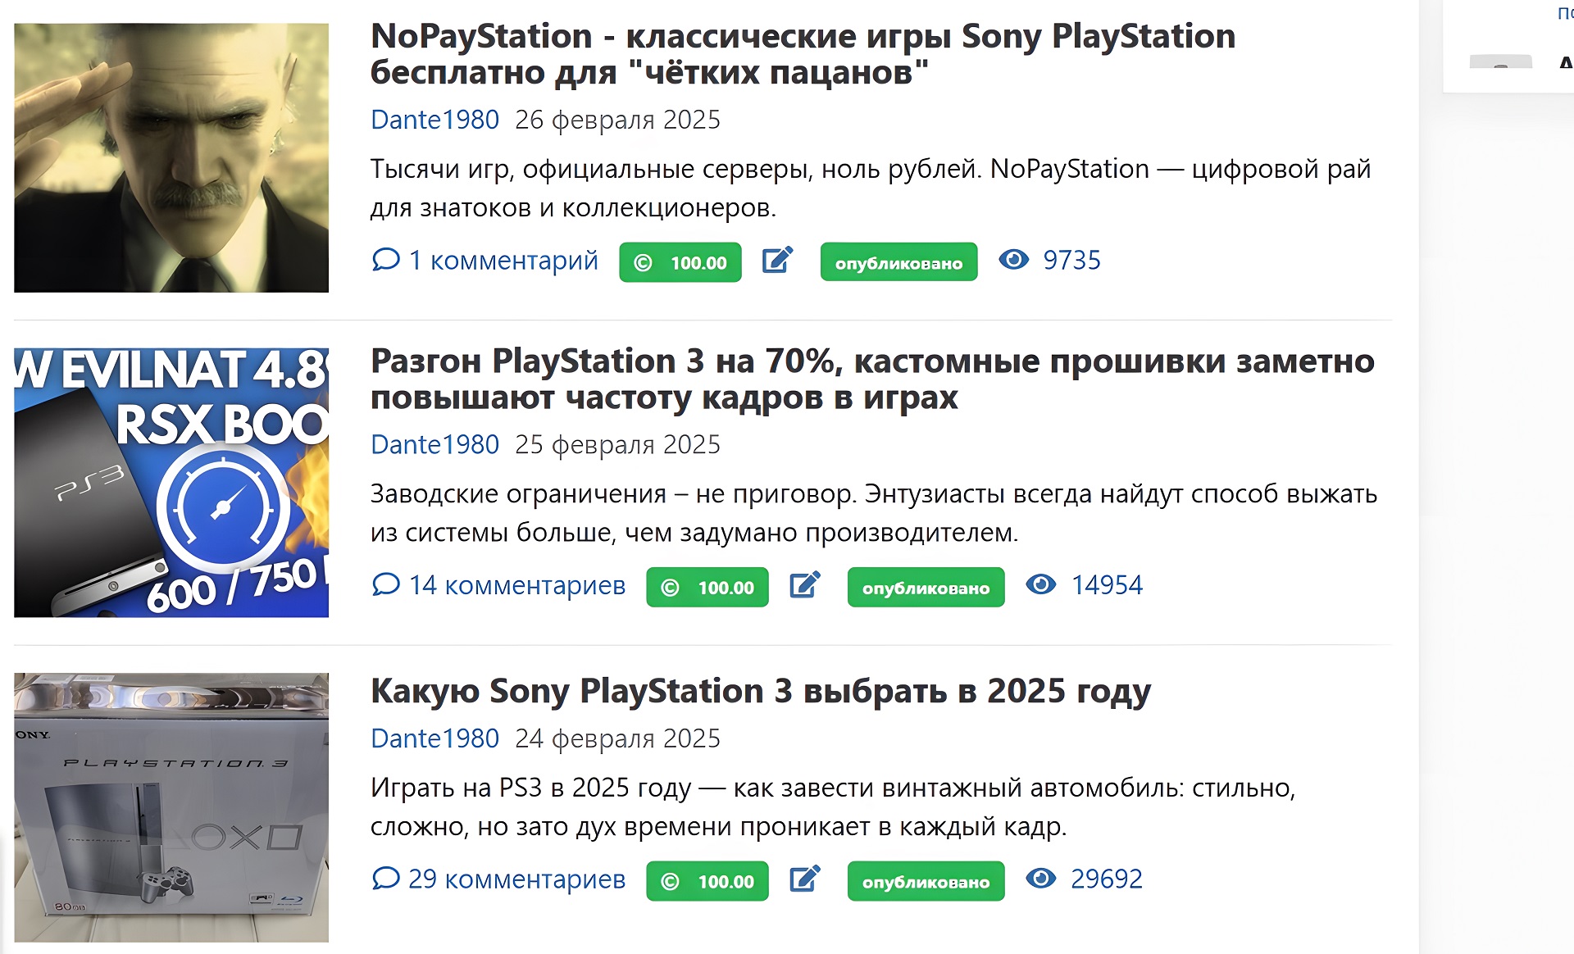The height and width of the screenshot is (954, 1574).
Task: Open Metal Gear character thumbnail image
Action: pos(171,157)
